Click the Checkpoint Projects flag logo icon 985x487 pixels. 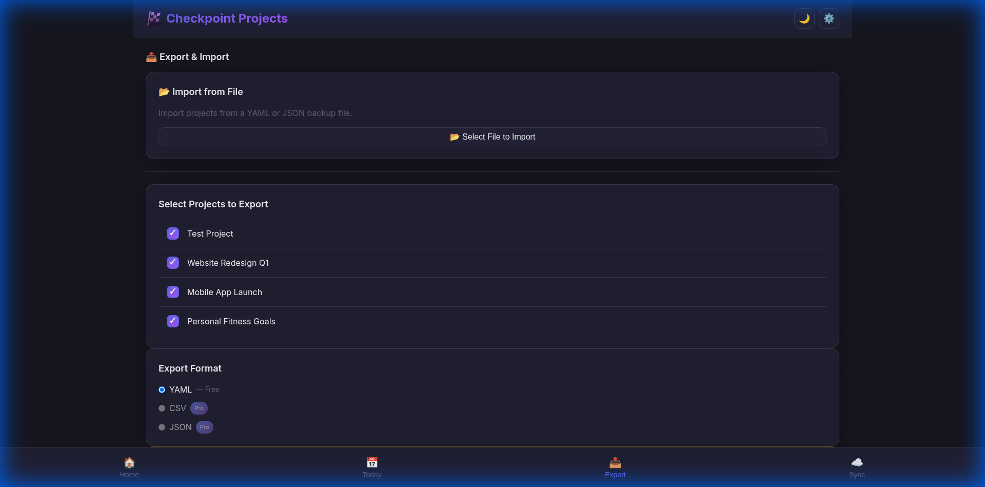coord(154,18)
